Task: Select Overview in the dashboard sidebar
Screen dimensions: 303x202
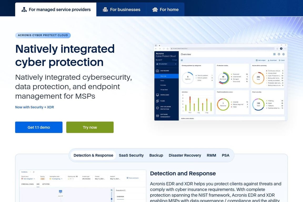Action: pyautogui.click(x=166, y=76)
